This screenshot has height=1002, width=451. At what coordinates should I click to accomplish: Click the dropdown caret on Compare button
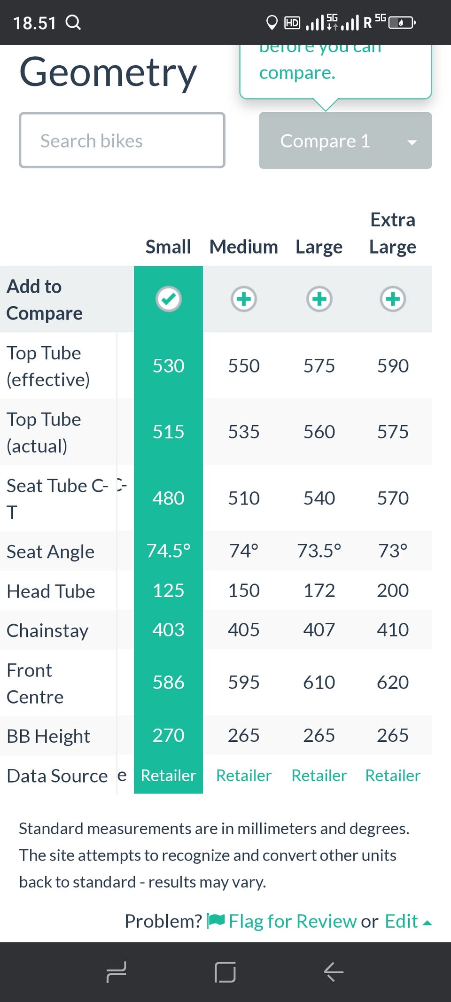(x=412, y=142)
